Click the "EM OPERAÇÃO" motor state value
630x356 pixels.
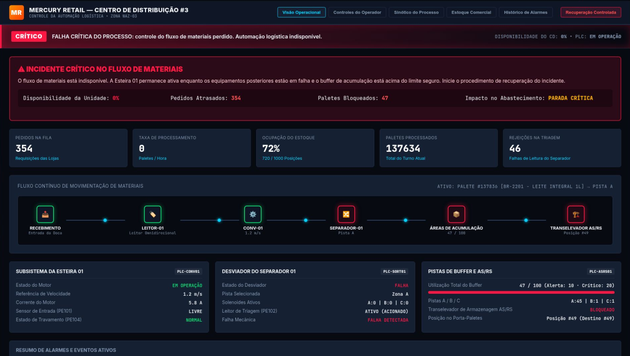click(187, 285)
